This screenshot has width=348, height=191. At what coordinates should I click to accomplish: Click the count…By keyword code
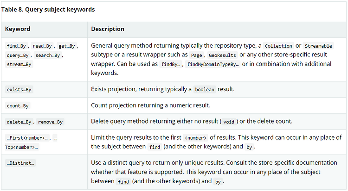[18, 106]
